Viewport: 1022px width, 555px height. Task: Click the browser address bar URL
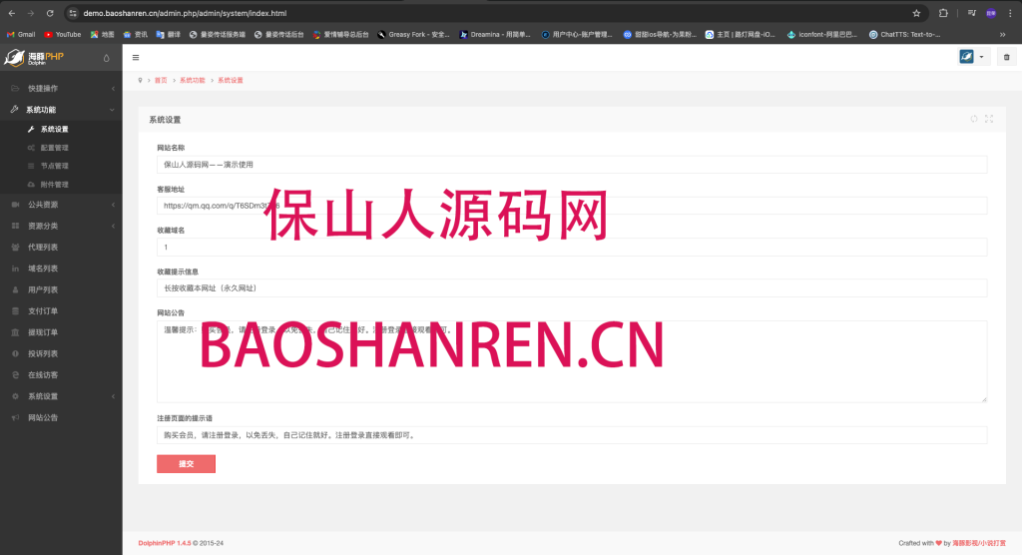pos(185,13)
